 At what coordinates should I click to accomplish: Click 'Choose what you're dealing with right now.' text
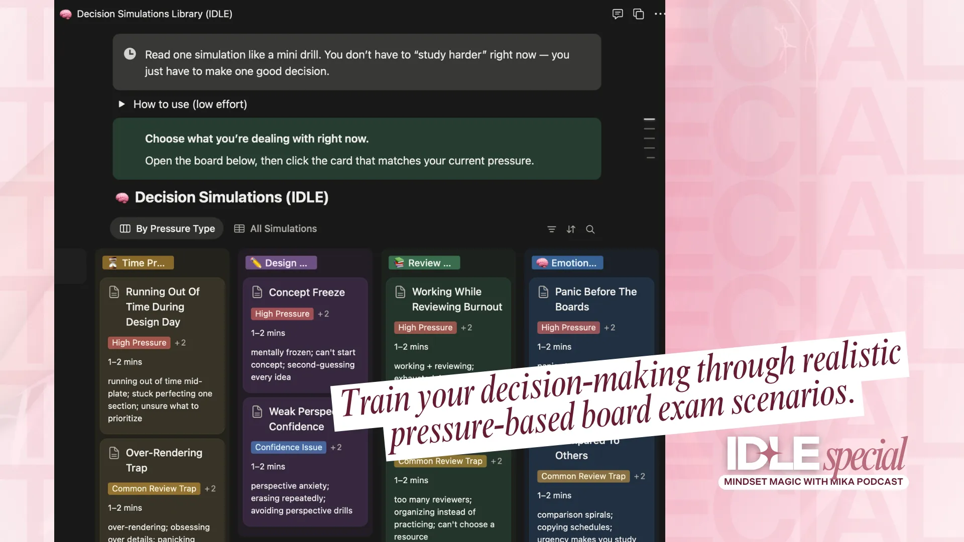point(257,139)
